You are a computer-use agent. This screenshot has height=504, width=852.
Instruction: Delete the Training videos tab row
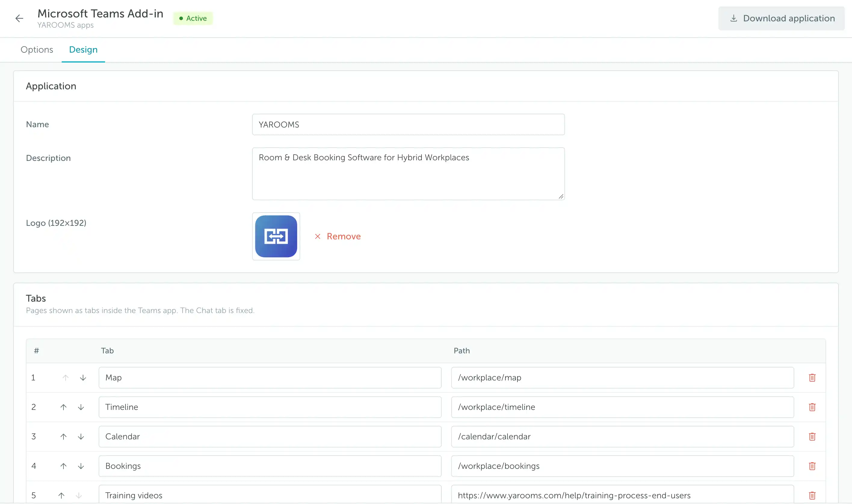click(x=812, y=496)
